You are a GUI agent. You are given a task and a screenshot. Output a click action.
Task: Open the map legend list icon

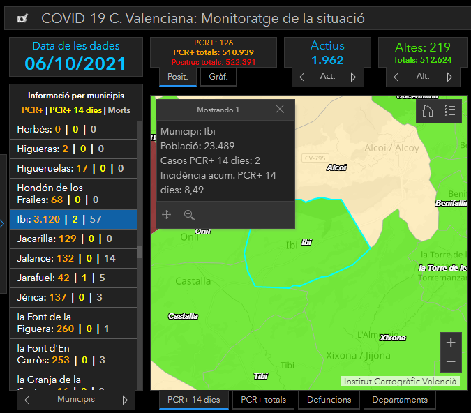450,111
